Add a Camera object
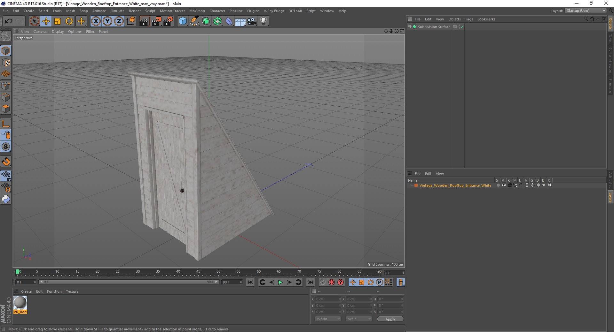 252,21
